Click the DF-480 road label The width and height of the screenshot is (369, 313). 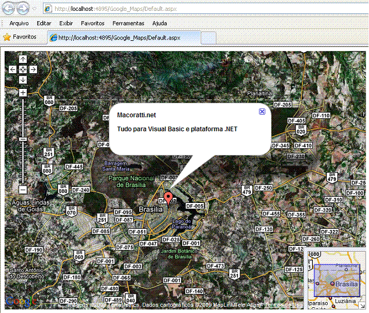point(109,288)
